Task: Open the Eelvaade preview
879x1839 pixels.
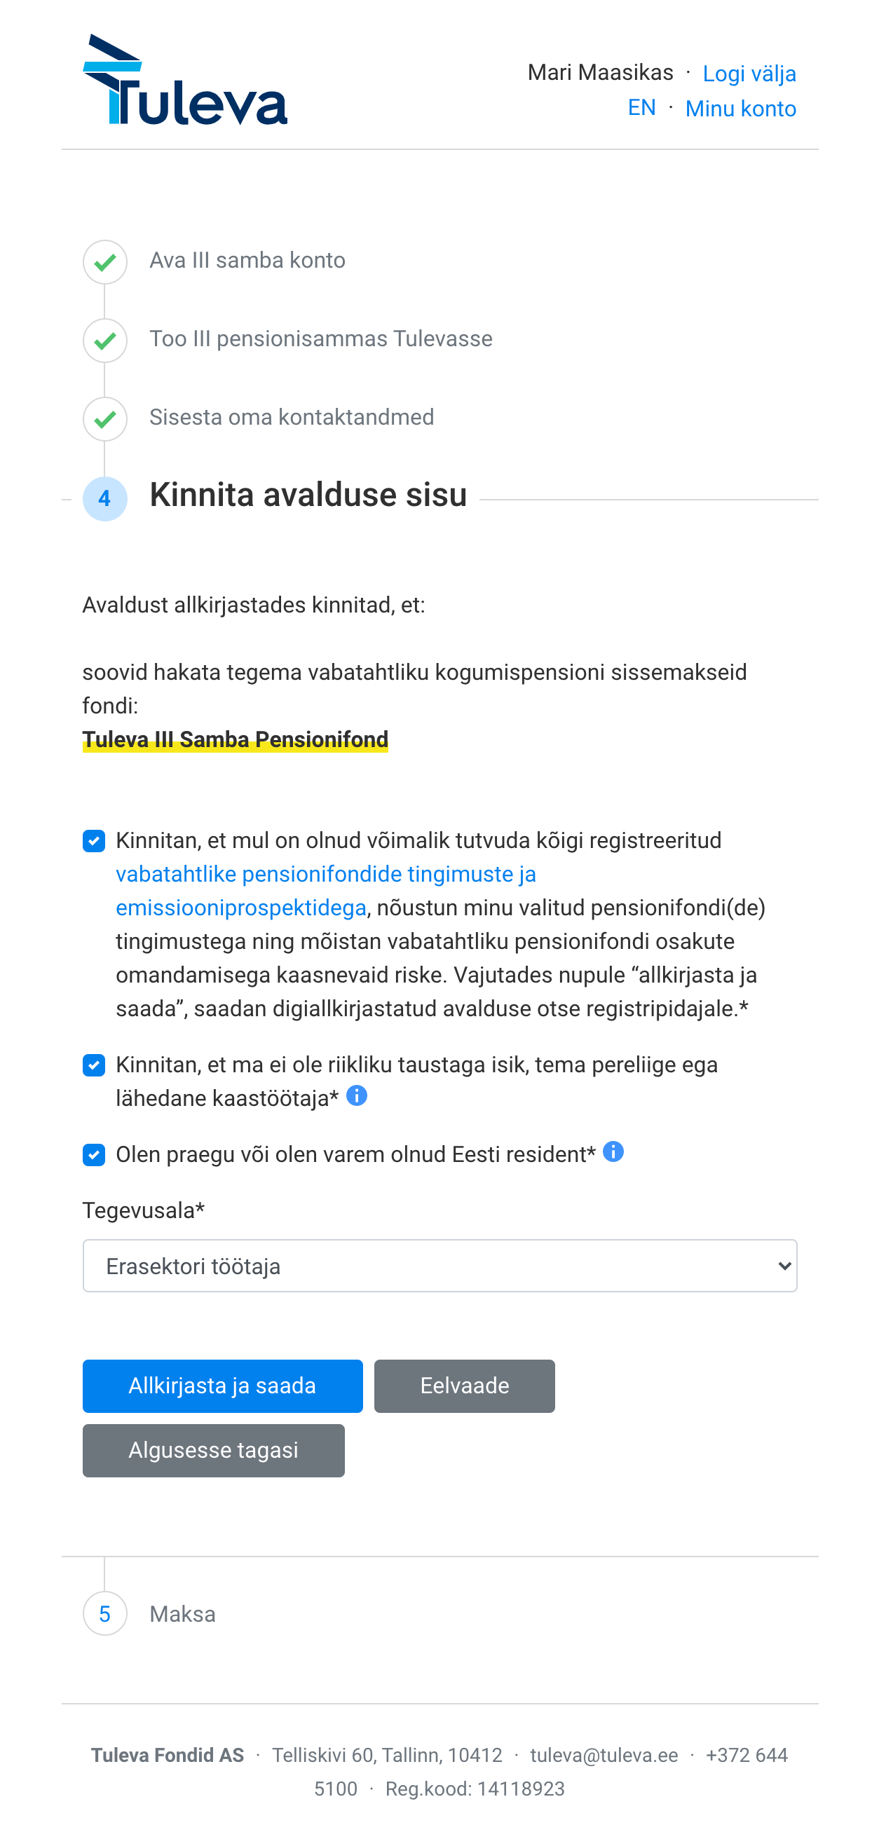Action: coord(464,1386)
